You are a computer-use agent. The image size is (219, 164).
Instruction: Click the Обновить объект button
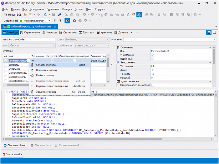coord(15,145)
